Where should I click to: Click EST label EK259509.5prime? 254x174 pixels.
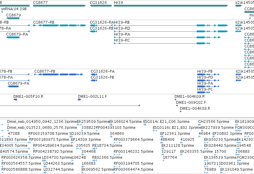[93, 122]
